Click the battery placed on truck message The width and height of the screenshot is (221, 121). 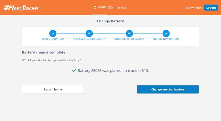click(x=113, y=70)
